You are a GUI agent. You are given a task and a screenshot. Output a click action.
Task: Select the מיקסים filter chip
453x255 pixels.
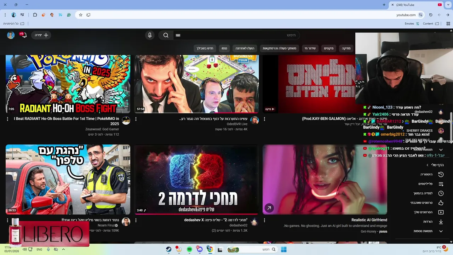[329, 48]
